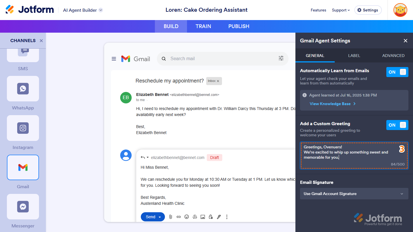This screenshot has height=232, width=413.
Task: Click the Gmail logo in the preview
Action: (136, 59)
